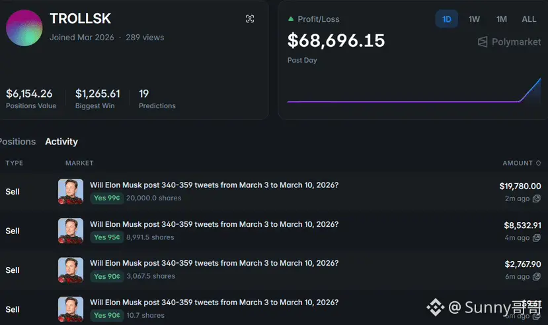This screenshot has width=548, height=325.
Task: Click Sell label in the $19,780.00 row
Action: tap(13, 191)
